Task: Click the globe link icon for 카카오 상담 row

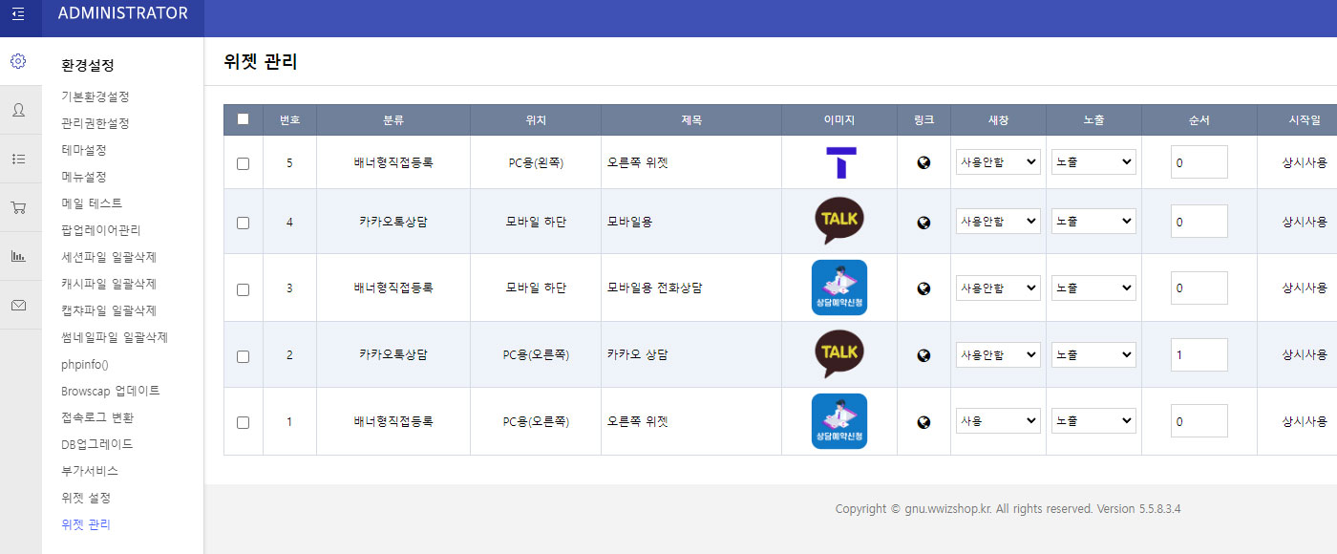Action: (x=923, y=355)
